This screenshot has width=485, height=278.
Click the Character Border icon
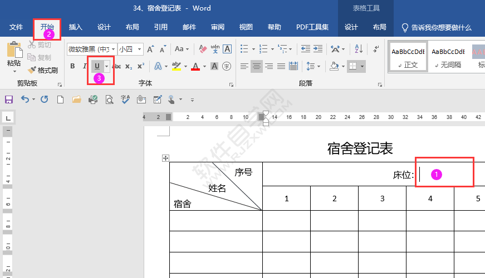tap(227, 49)
